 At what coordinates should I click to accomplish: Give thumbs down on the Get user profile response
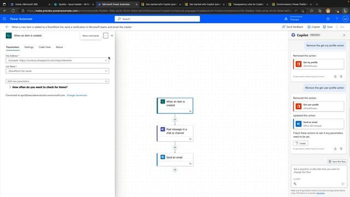coord(341,148)
